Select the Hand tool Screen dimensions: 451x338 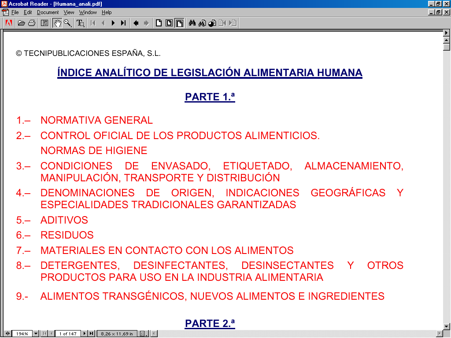point(58,23)
